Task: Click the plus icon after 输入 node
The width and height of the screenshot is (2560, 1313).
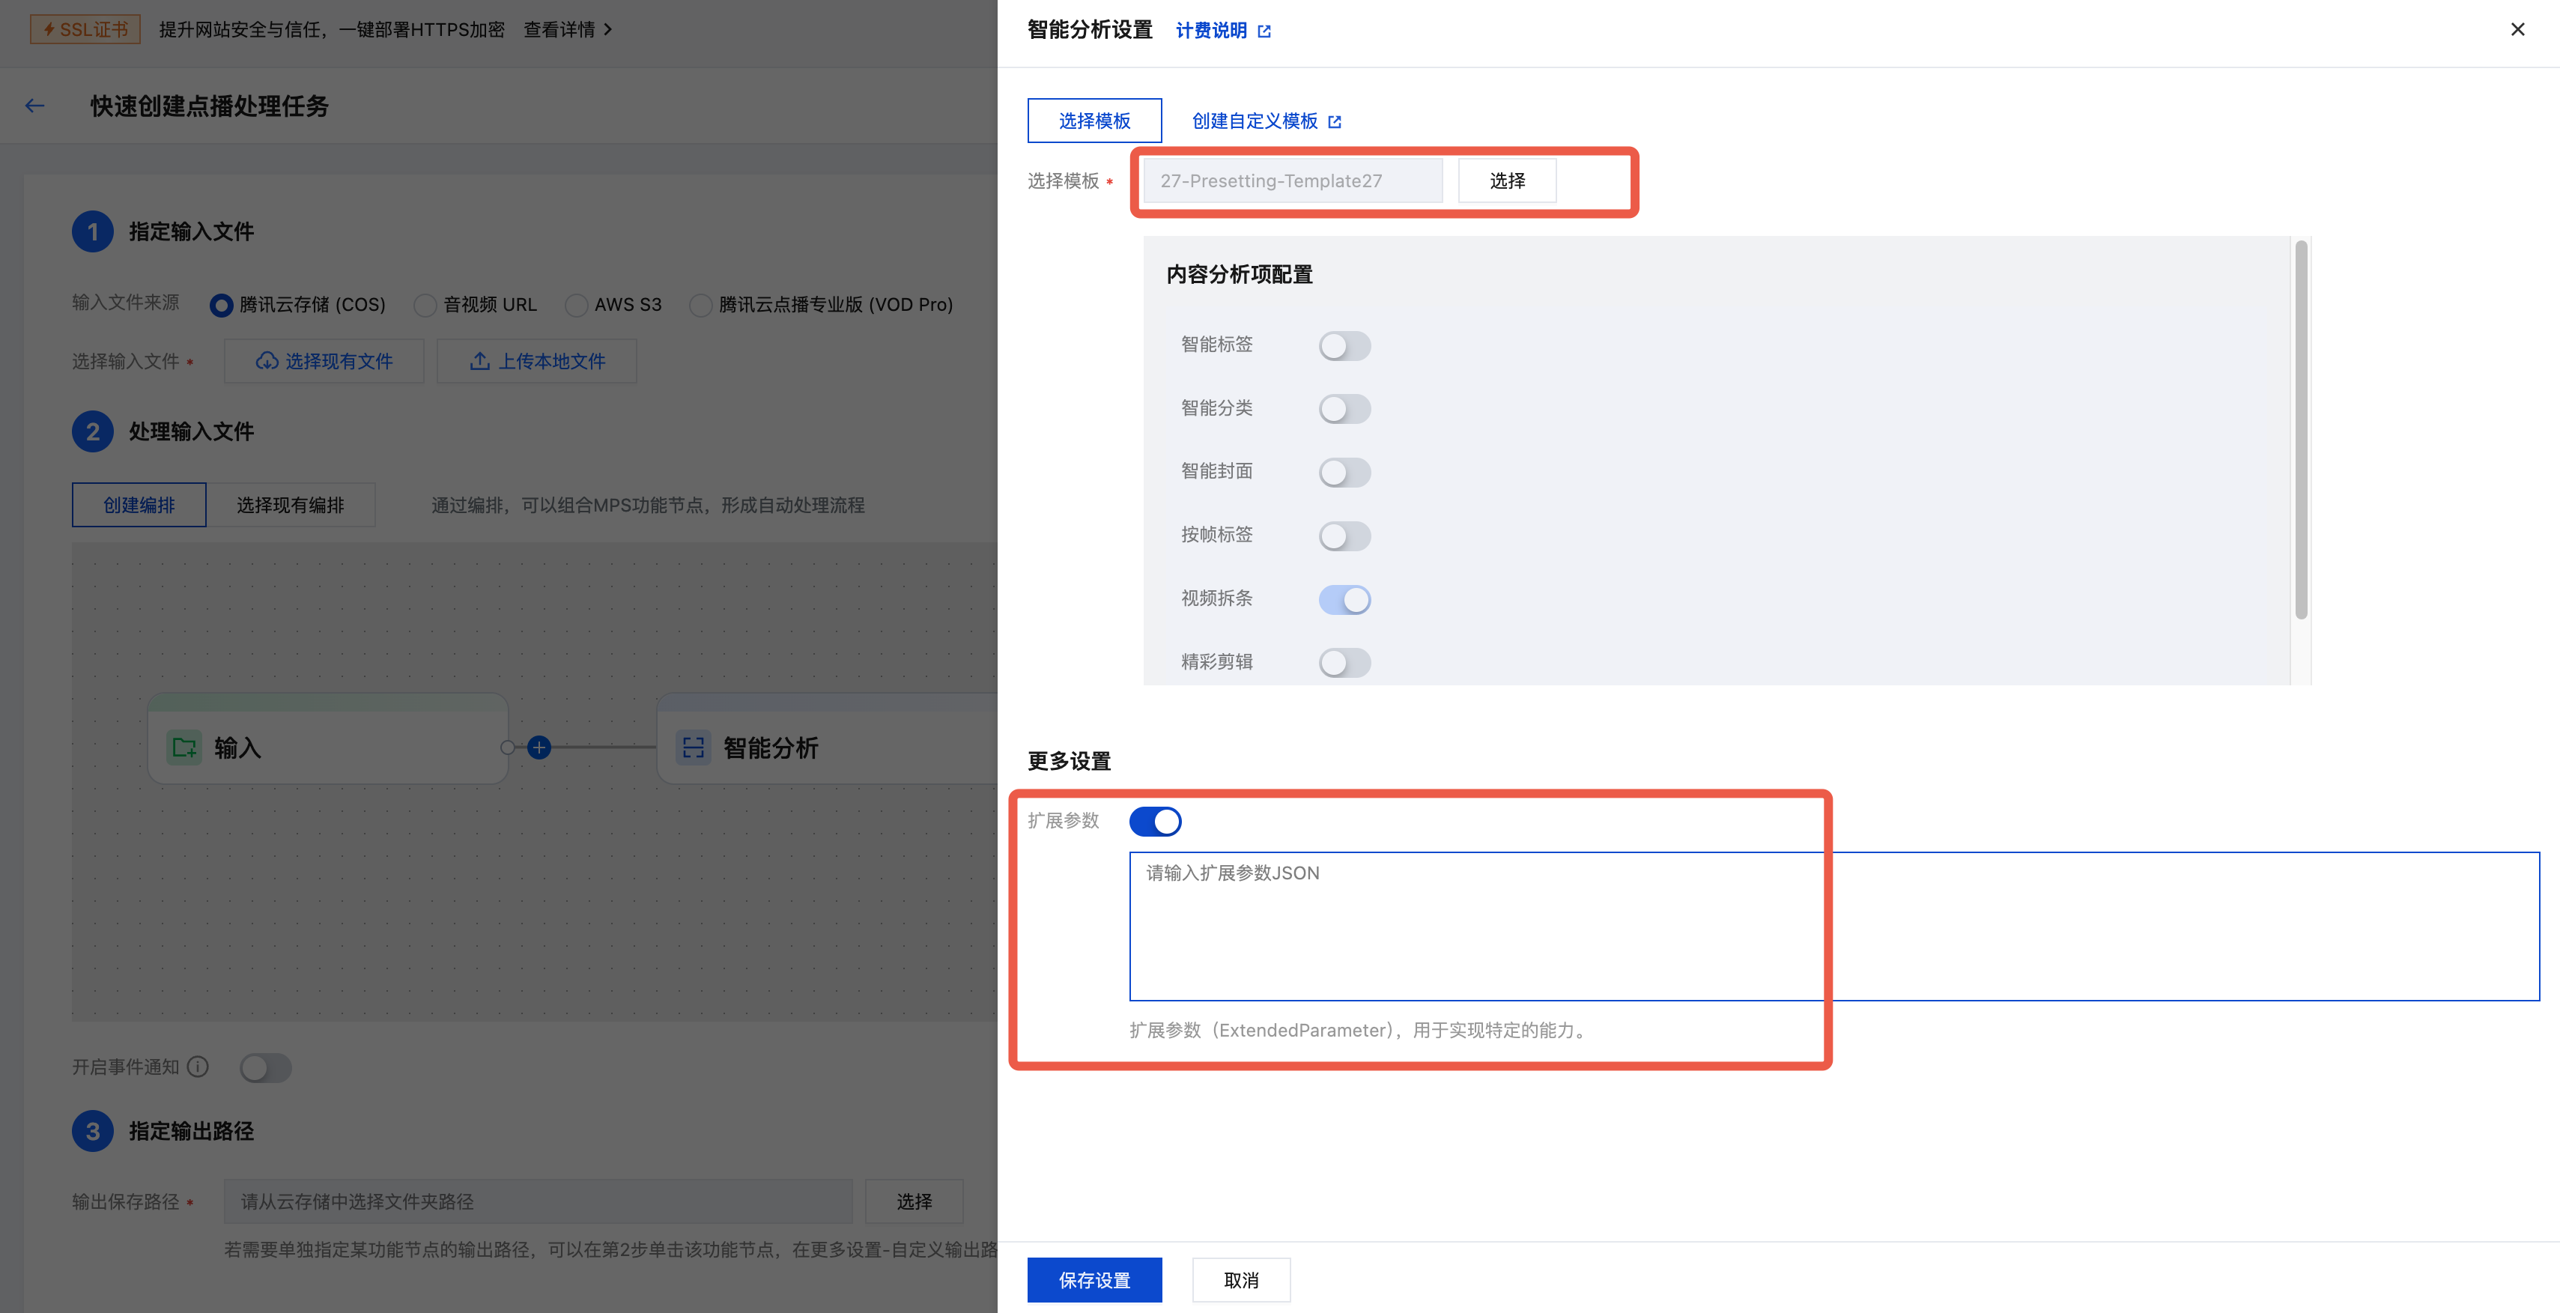Action: pos(539,748)
